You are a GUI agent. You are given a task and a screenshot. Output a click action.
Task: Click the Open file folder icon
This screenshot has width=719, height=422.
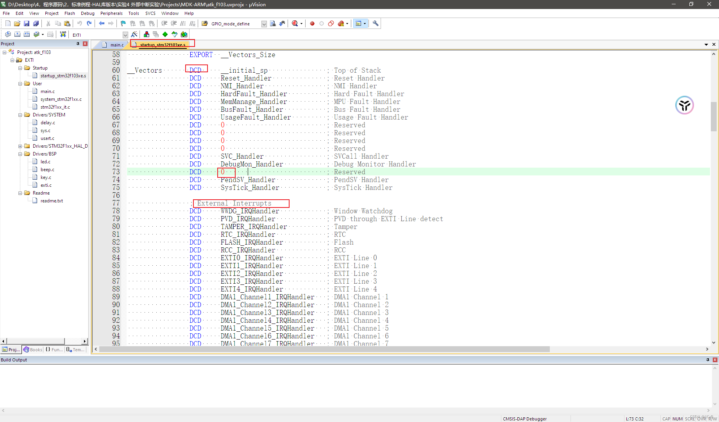click(x=17, y=23)
